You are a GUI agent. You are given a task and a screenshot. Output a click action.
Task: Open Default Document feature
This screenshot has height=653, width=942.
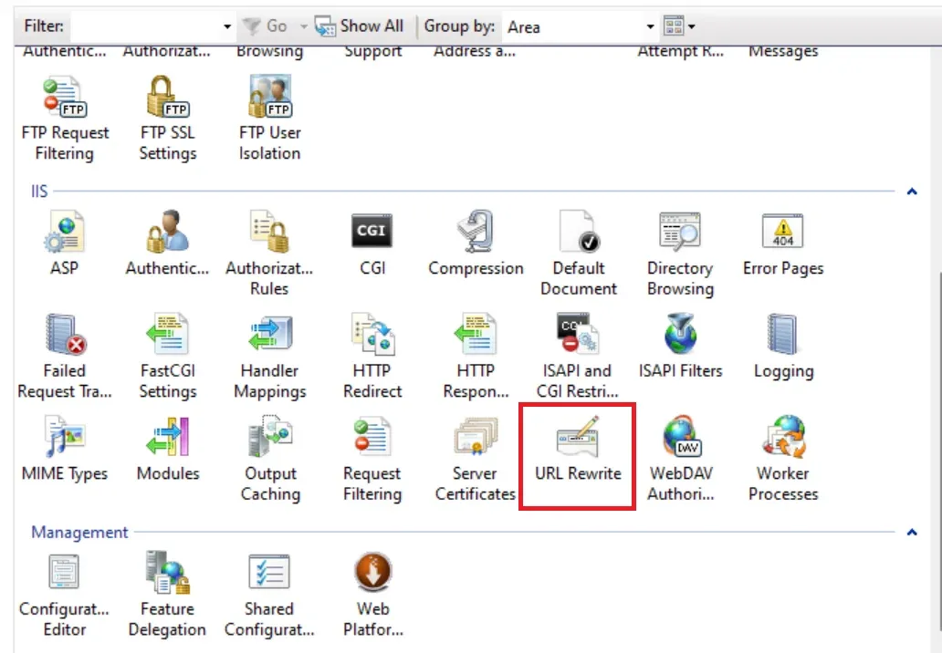click(x=579, y=254)
